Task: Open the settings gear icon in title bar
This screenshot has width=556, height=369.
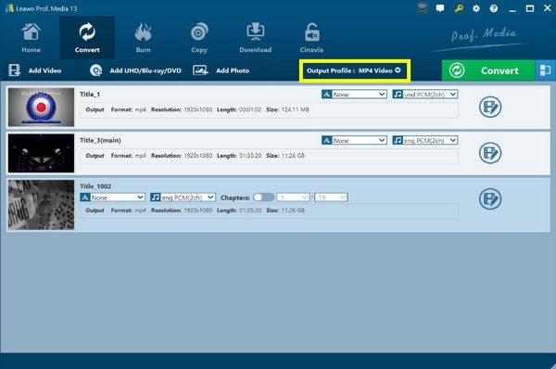Action: point(476,8)
